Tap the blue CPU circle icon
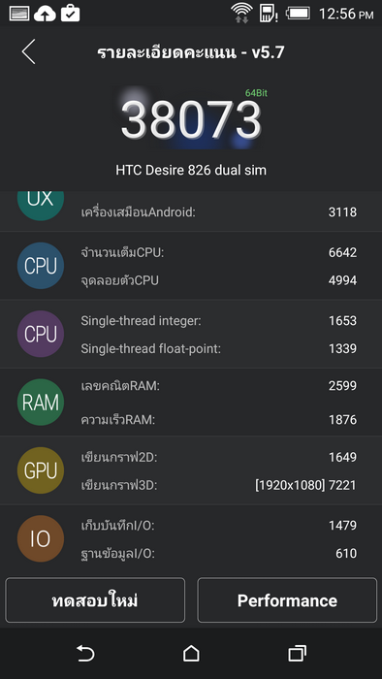This screenshot has width=382, height=679. click(41, 266)
